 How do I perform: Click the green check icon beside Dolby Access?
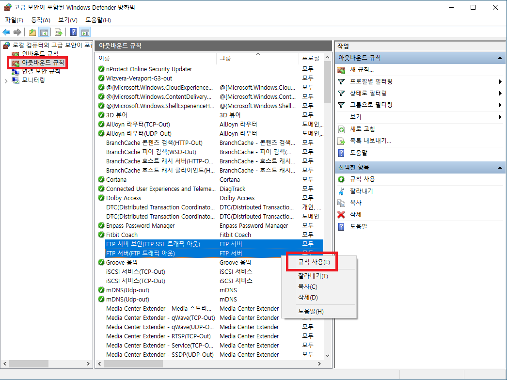tap(101, 198)
